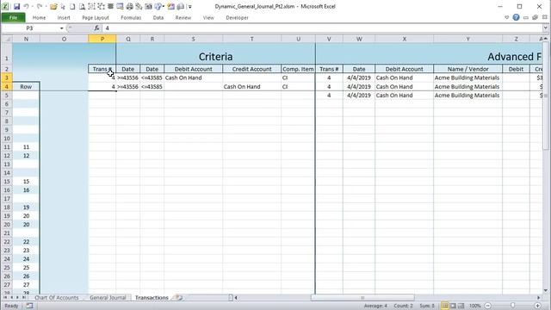551x310 pixels.
Task: Open the Insert ribbon tab
Action: pyautogui.click(x=64, y=17)
